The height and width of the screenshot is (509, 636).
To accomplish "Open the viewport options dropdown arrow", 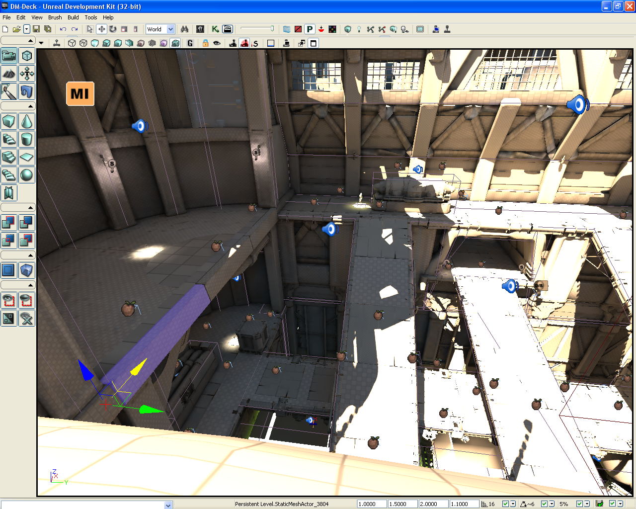I will click(41, 43).
